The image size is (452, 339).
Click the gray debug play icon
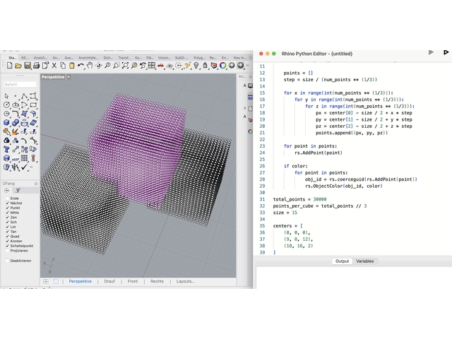tap(431, 52)
